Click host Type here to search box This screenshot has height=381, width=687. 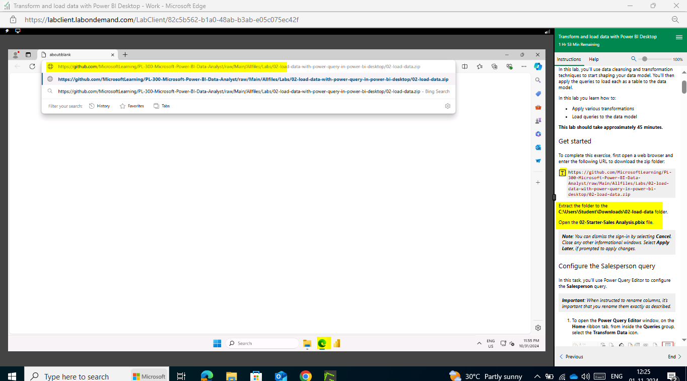click(76, 376)
